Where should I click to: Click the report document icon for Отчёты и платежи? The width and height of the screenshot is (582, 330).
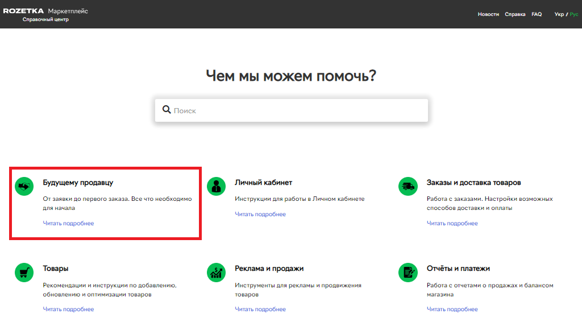click(x=408, y=272)
